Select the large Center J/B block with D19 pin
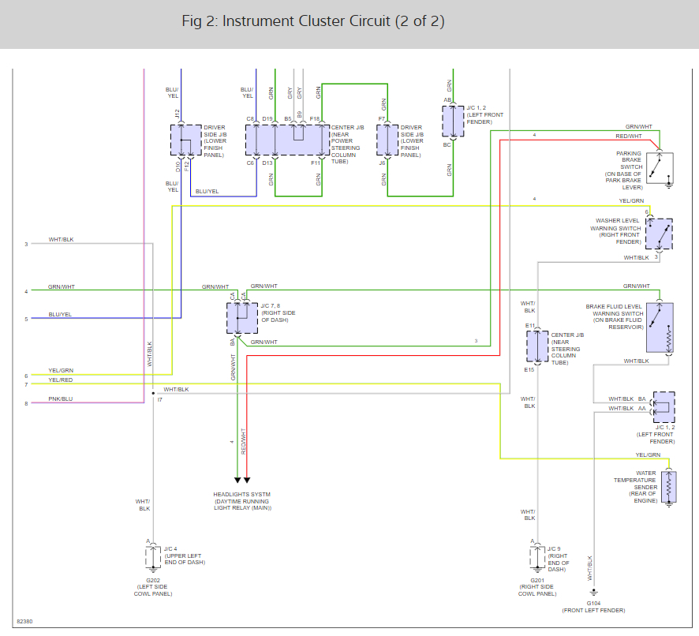This screenshot has height=636, width=699. coord(286,140)
